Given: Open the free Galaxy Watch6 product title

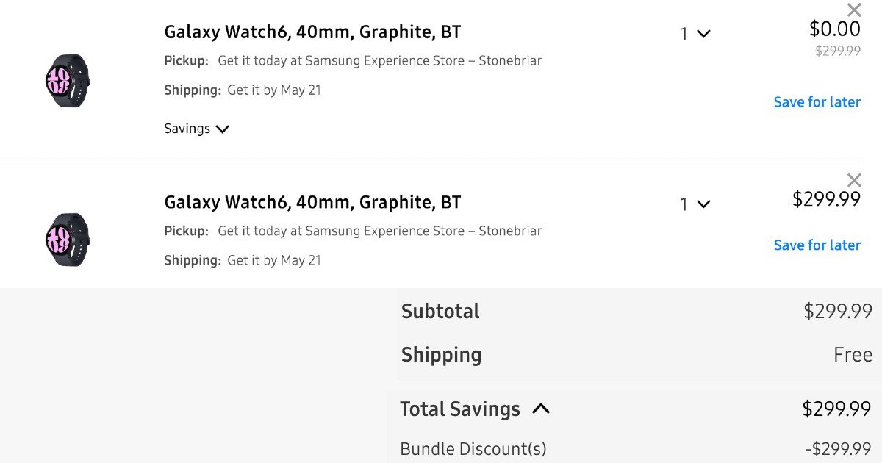Looking at the screenshot, I should (312, 32).
